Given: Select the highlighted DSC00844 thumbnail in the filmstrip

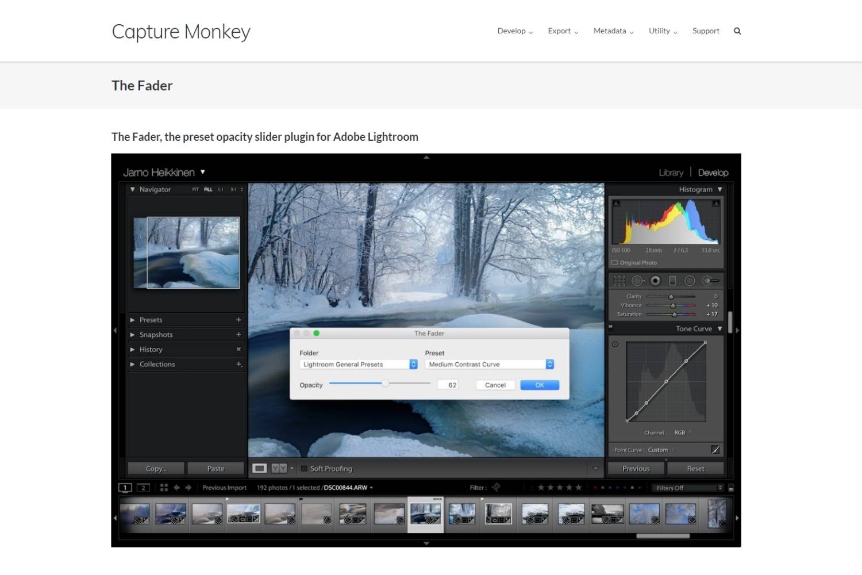Looking at the screenshot, I should [425, 513].
